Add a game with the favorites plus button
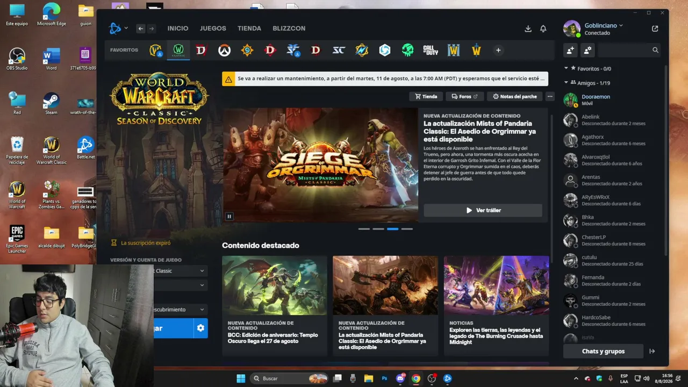 click(x=498, y=51)
